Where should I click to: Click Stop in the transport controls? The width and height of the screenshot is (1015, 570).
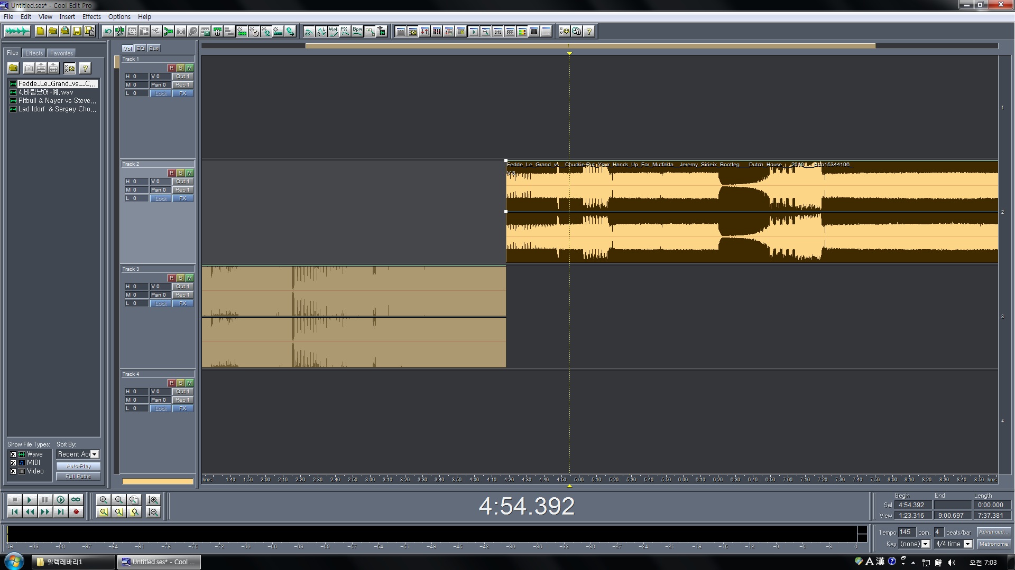click(15, 499)
